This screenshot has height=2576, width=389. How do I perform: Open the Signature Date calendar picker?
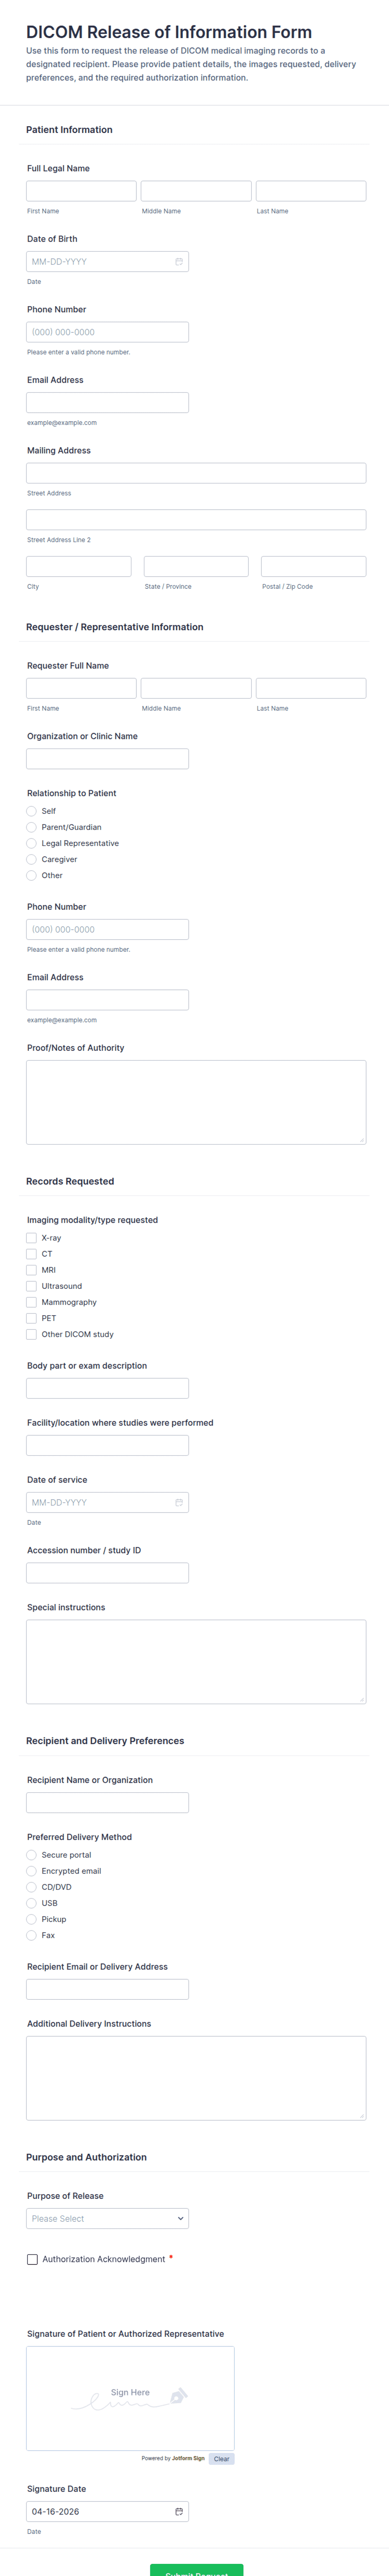[x=178, y=2511]
